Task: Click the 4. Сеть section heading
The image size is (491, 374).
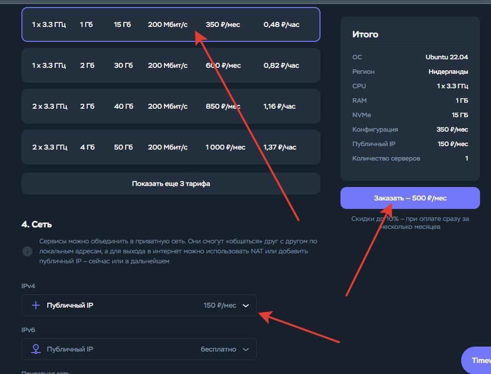Action: pos(37,224)
